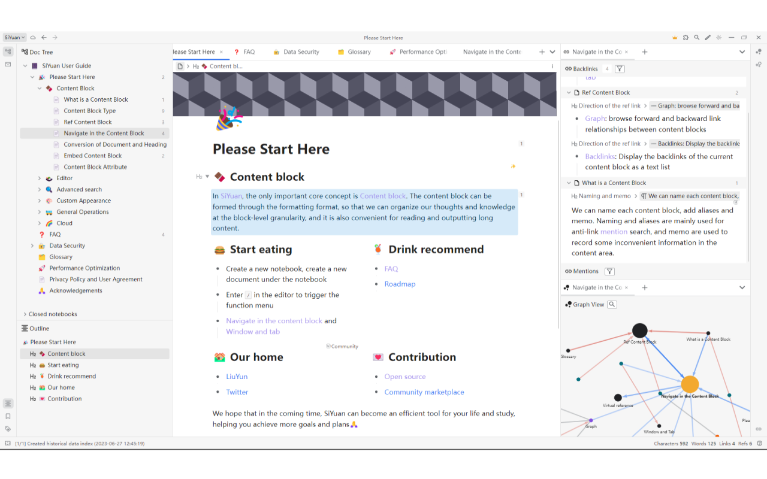The width and height of the screenshot is (767, 479).
Task: Switch to the Glossary tab
Action: coord(354,52)
